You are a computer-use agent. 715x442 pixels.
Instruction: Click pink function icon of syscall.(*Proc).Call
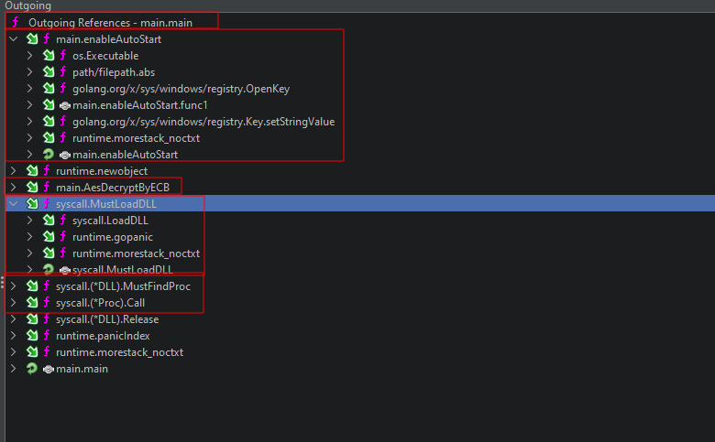[x=47, y=302]
